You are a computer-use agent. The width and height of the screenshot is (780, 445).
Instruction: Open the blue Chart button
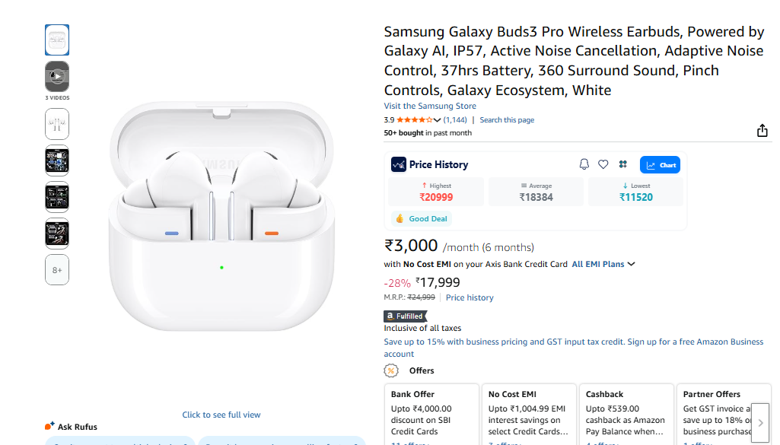pyautogui.click(x=660, y=164)
